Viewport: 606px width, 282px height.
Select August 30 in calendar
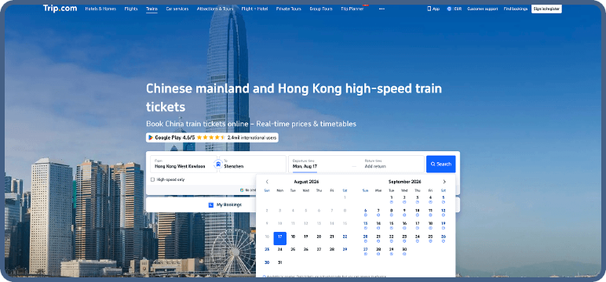click(267, 262)
